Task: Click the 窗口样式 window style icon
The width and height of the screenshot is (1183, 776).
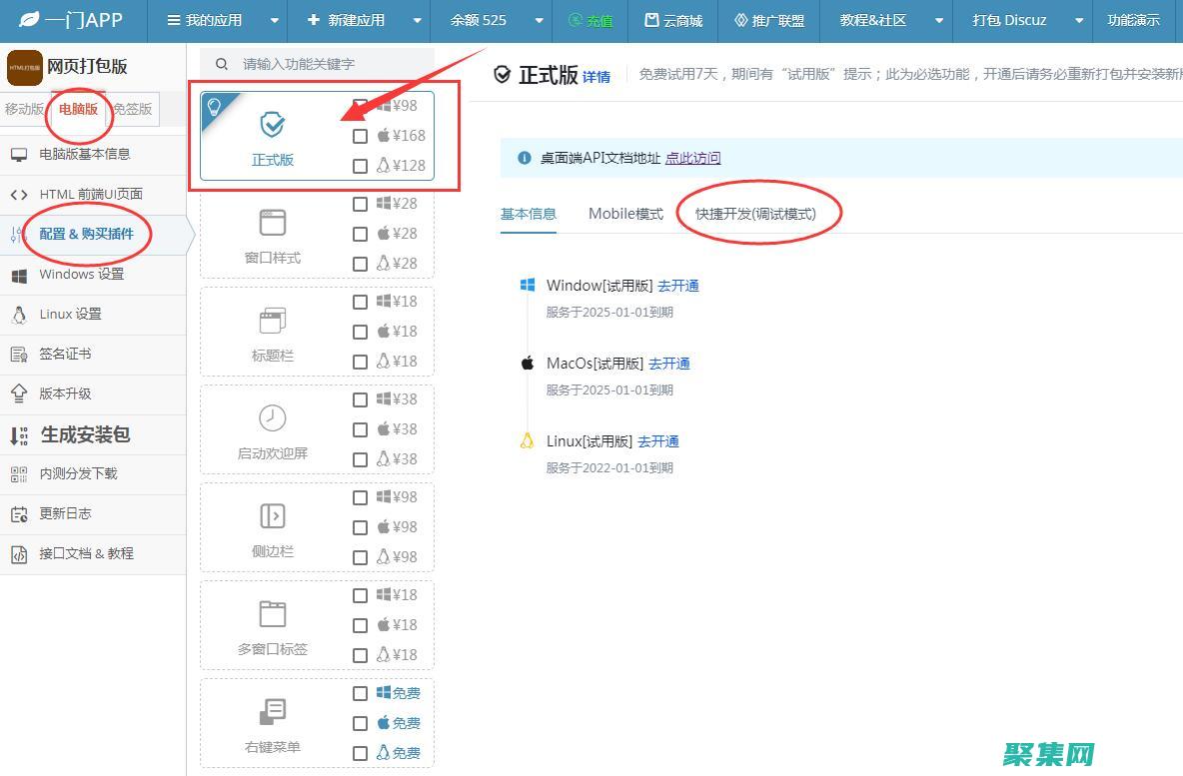Action: [x=272, y=222]
